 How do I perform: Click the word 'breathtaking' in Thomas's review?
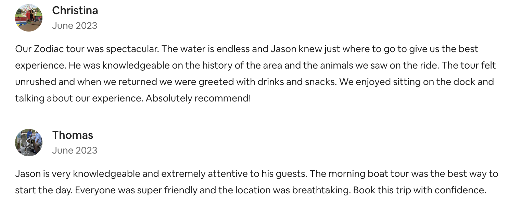coord(321,190)
